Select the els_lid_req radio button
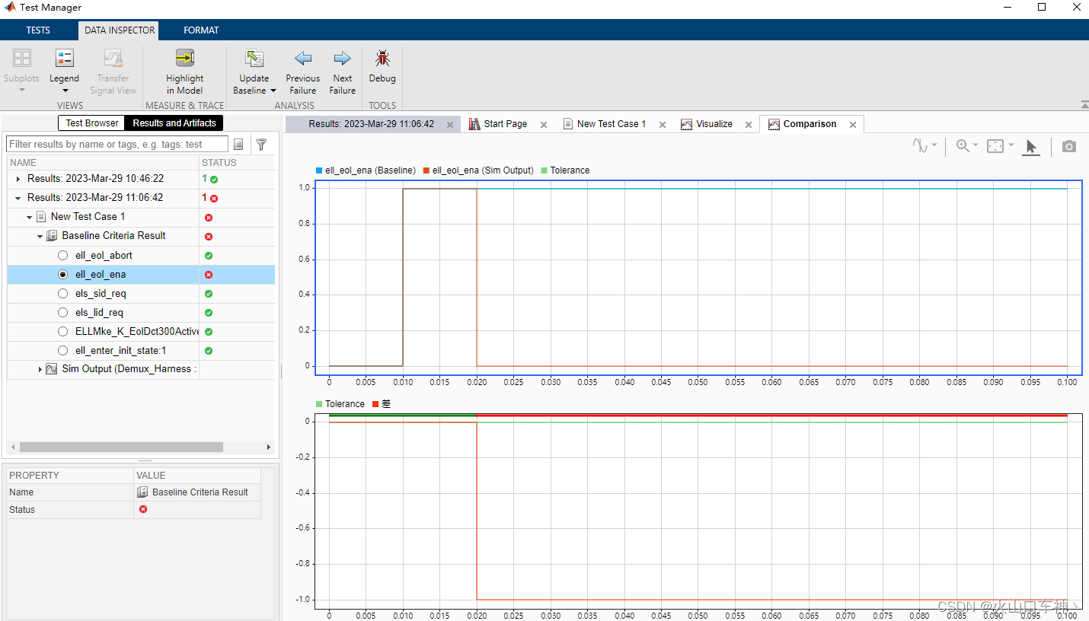This screenshot has width=1089, height=621. [63, 313]
